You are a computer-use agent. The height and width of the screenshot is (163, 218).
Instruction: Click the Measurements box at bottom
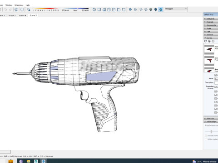click(5, 152)
